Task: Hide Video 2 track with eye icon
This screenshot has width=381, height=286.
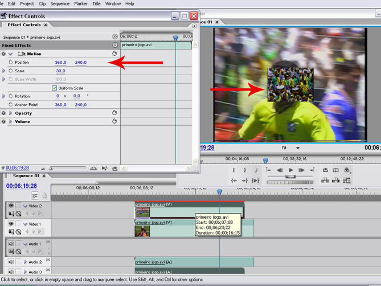Action: tap(11, 206)
